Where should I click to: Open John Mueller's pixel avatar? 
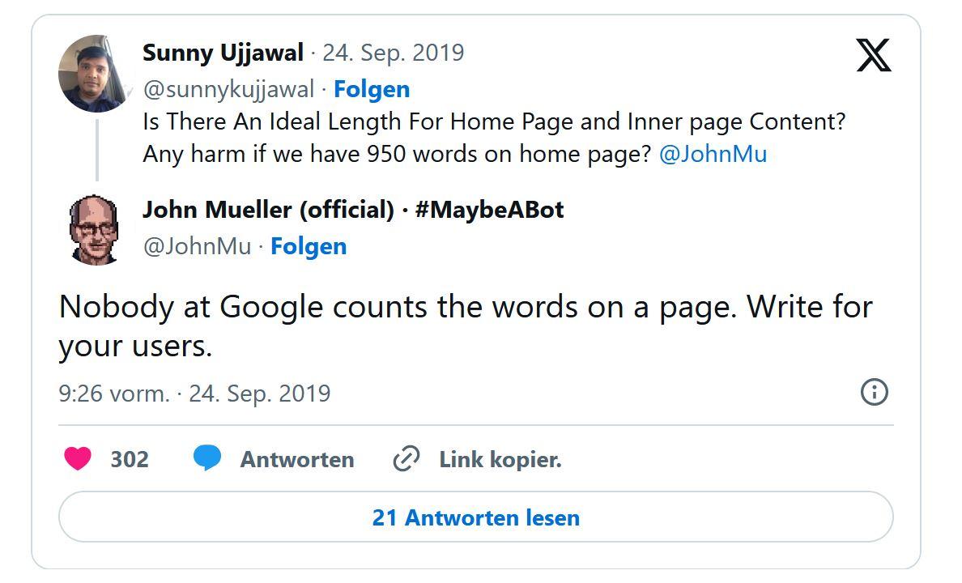coord(94,229)
